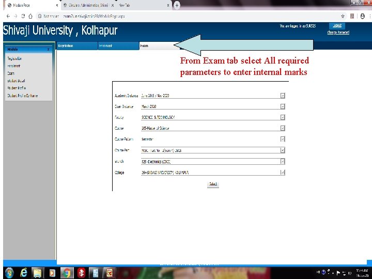Expand the Faculty dropdown
The width and height of the screenshot is (372, 279).
[x=283, y=117]
